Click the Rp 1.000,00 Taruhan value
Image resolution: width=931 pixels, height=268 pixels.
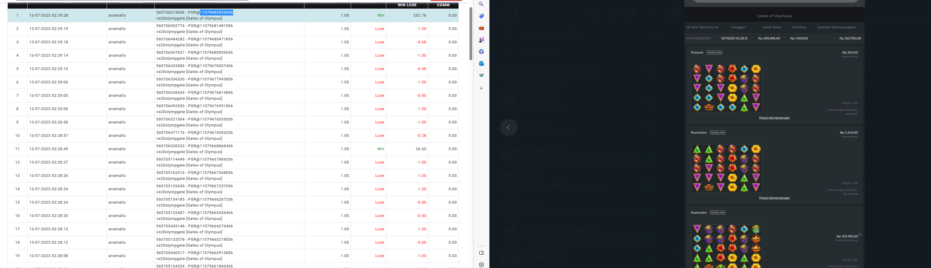[x=799, y=38]
